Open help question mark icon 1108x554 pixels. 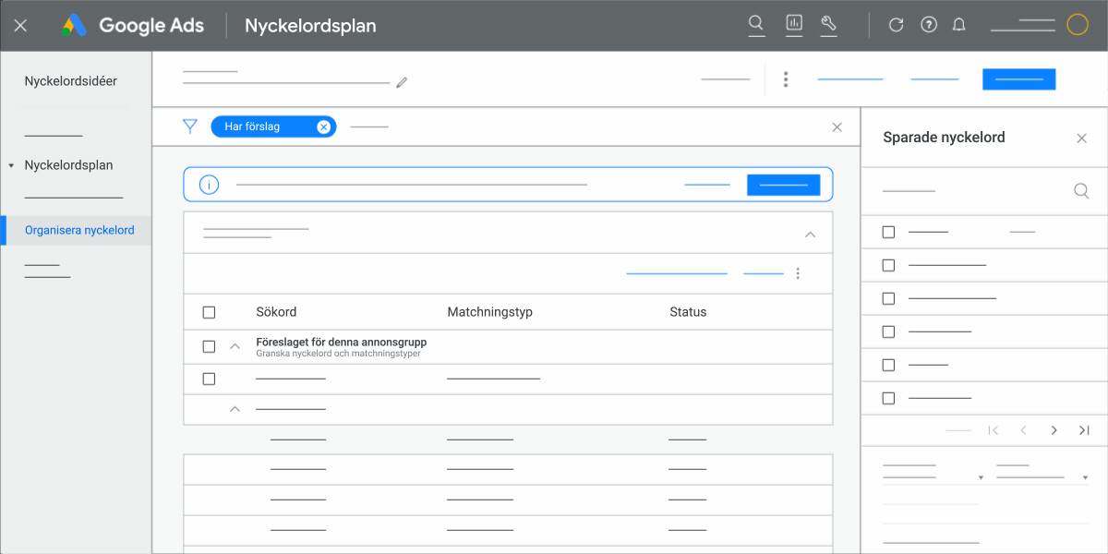click(x=929, y=26)
